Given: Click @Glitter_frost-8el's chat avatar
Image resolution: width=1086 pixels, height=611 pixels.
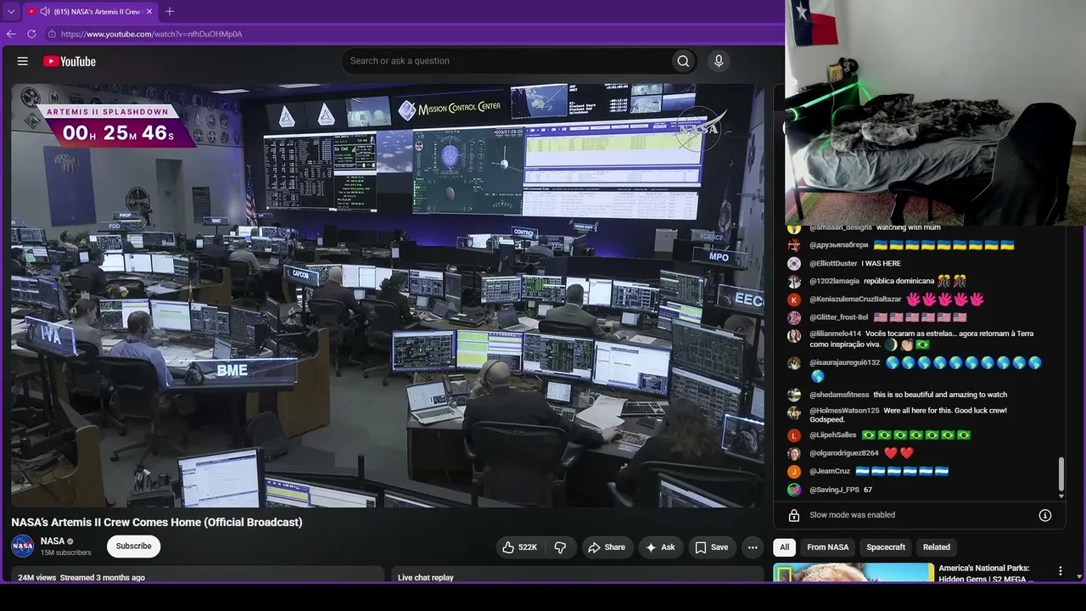Looking at the screenshot, I should click(794, 317).
